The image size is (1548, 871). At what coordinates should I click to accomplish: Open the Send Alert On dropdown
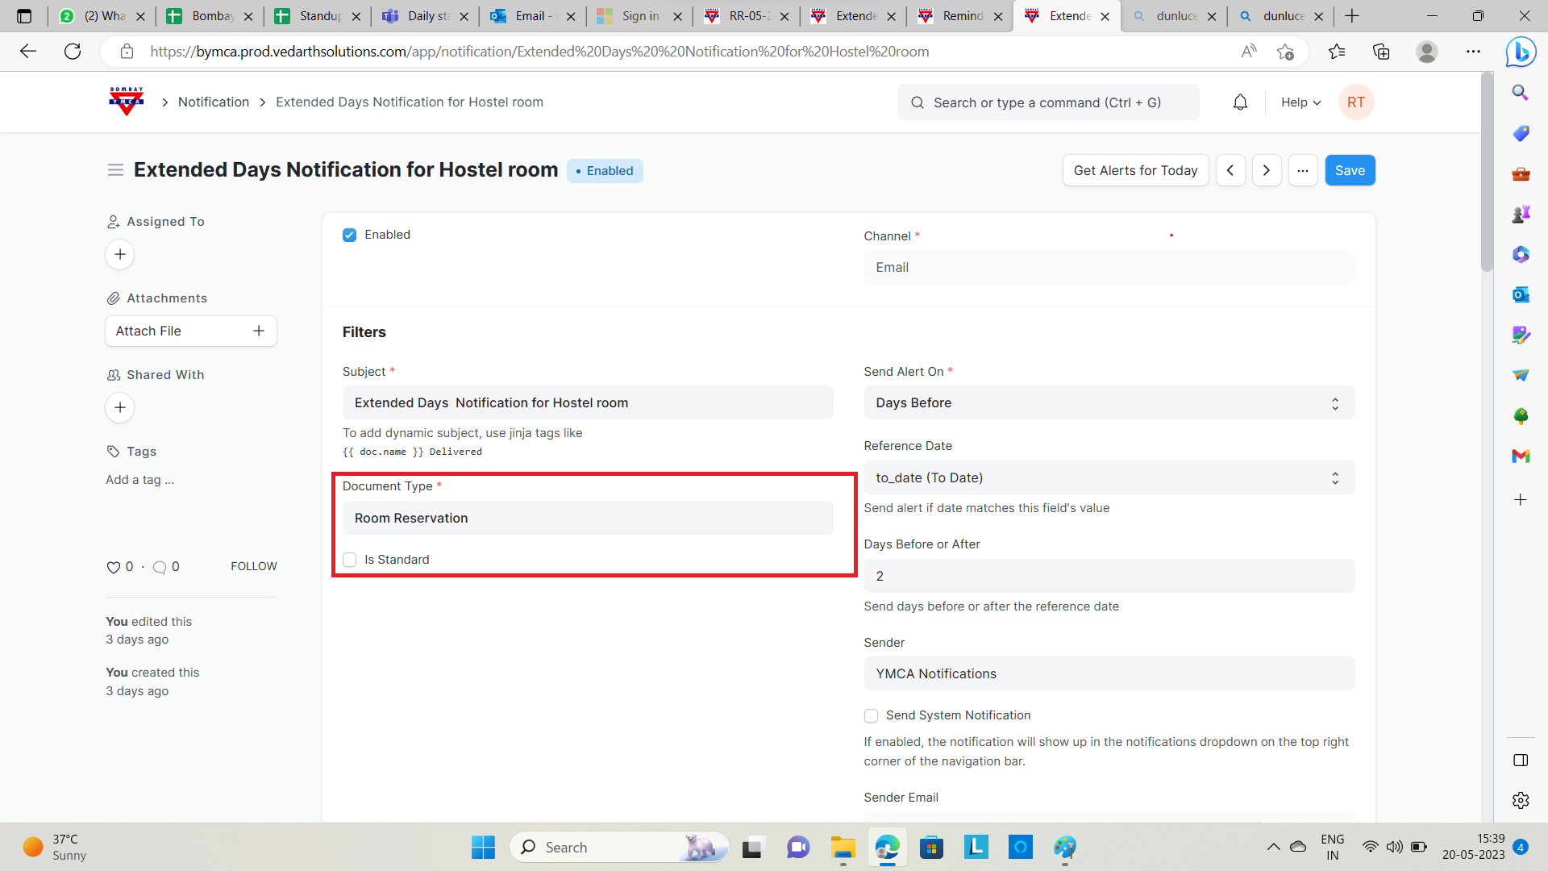(1109, 403)
